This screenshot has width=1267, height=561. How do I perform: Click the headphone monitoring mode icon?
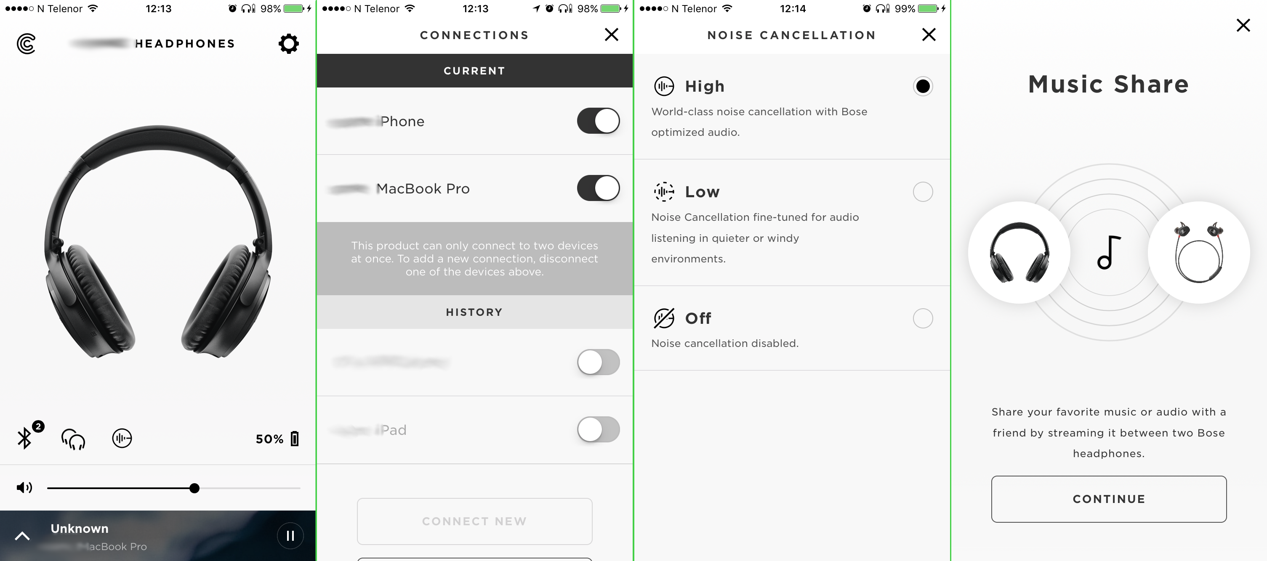coord(74,438)
